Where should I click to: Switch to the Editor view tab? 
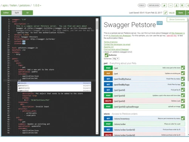click(x=6, y=13)
